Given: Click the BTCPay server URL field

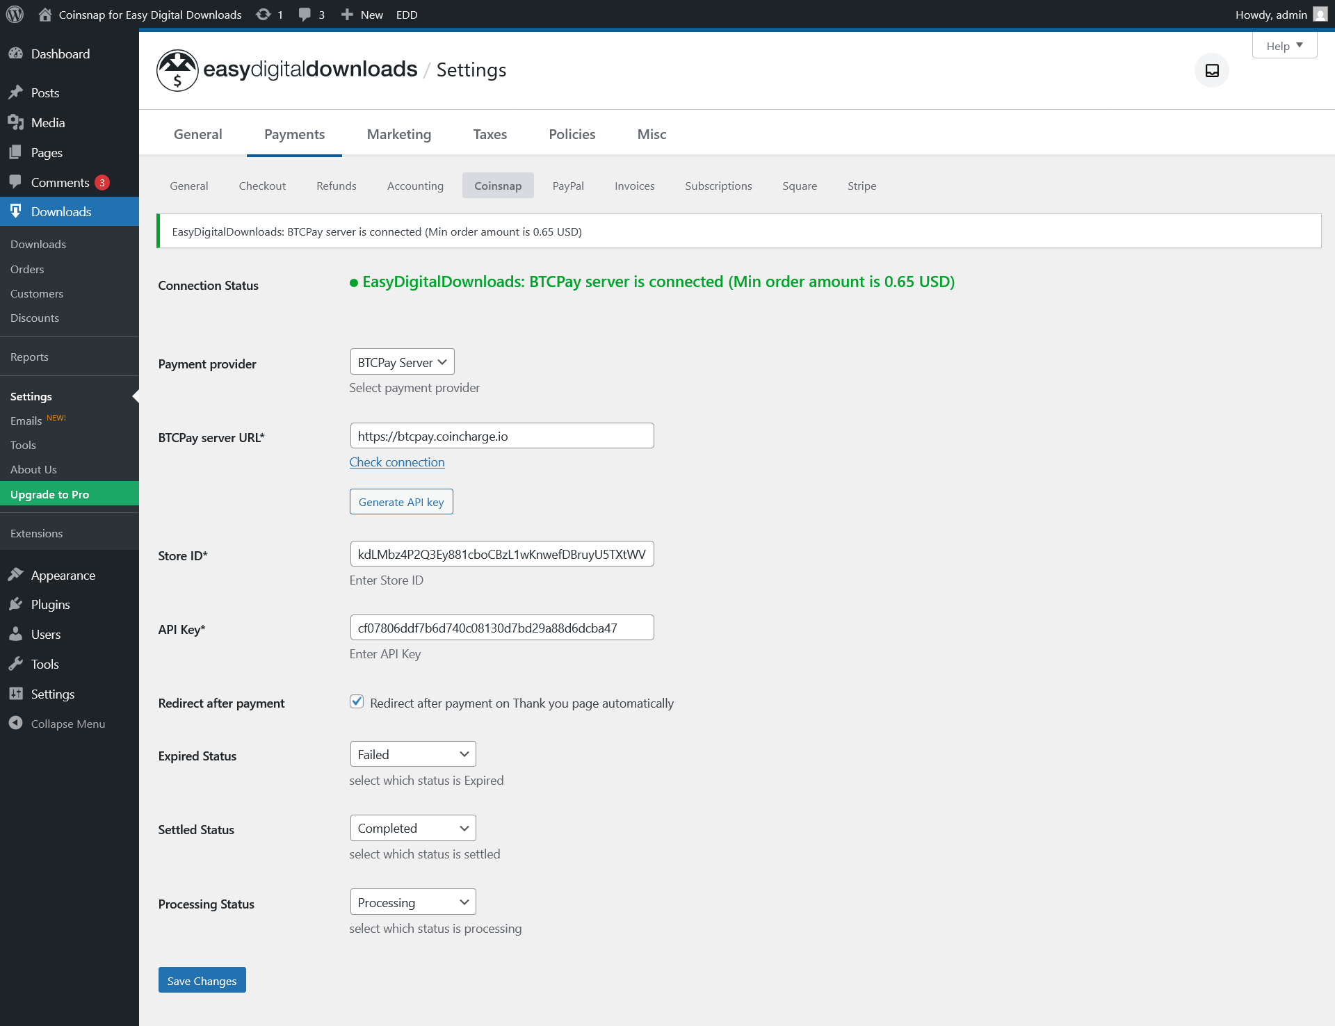Looking at the screenshot, I should tap(502, 436).
